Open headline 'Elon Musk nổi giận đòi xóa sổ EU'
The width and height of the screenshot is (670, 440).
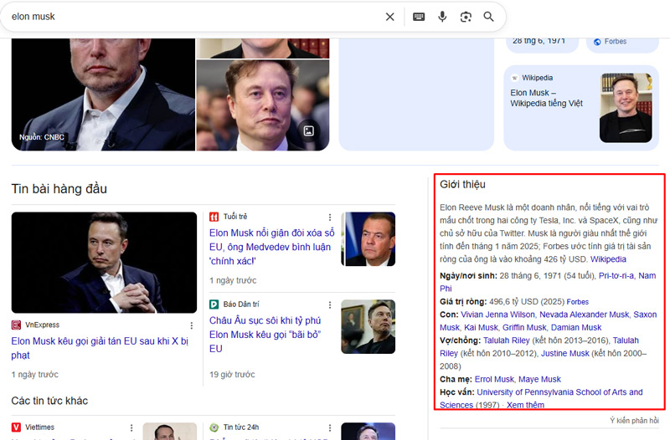pos(271,247)
